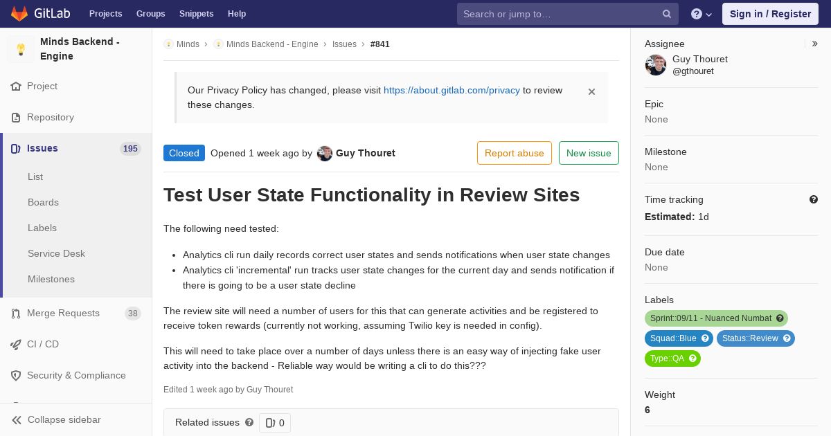This screenshot has width=831, height=436.
Task: Click the Related issues help icon
Action: tap(249, 422)
